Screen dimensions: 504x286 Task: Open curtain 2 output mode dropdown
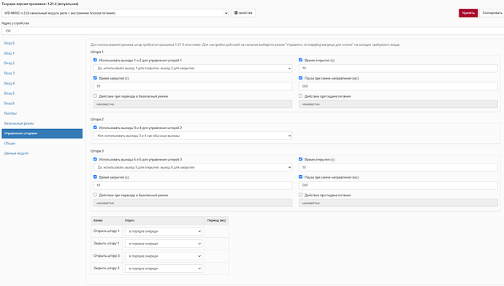[x=193, y=136]
